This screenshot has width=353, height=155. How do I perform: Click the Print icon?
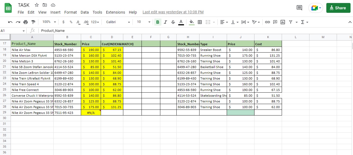pyautogui.click(x=26, y=22)
